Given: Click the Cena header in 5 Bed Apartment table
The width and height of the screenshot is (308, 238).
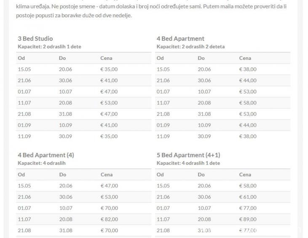Looking at the screenshot, I should click(x=245, y=174).
